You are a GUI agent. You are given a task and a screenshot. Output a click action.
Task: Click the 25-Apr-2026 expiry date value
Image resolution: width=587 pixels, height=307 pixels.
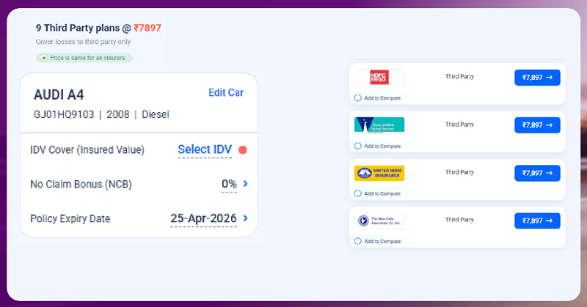pyautogui.click(x=203, y=218)
